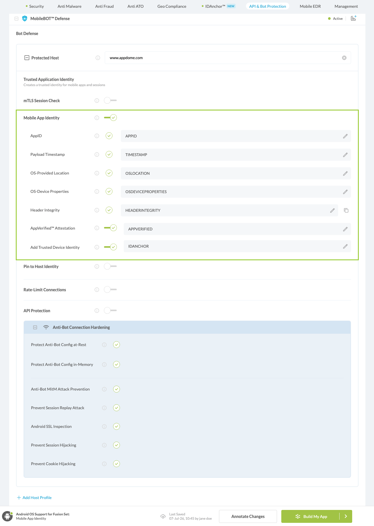Show info icon for Header Integrity
The image size is (374, 526).
pos(97,210)
